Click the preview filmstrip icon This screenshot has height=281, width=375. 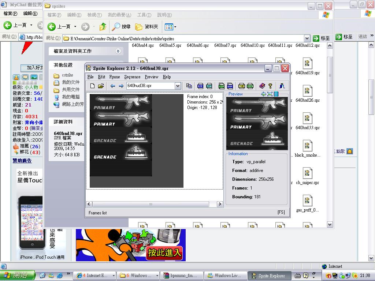point(276,94)
